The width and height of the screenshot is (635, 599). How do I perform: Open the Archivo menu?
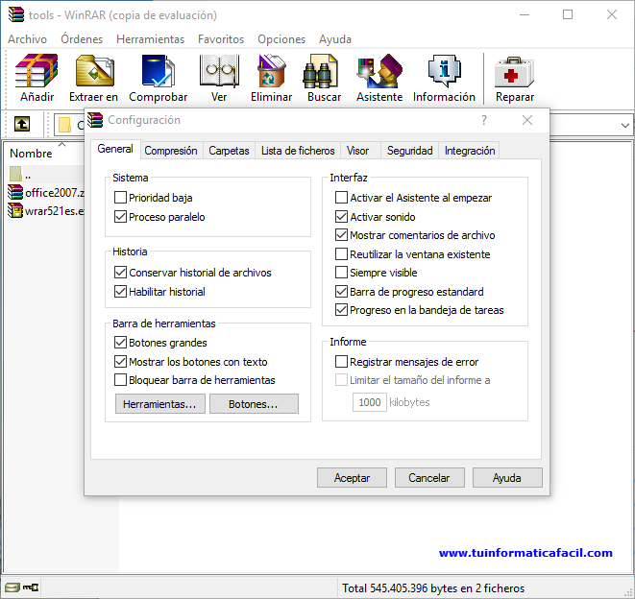[x=28, y=39]
